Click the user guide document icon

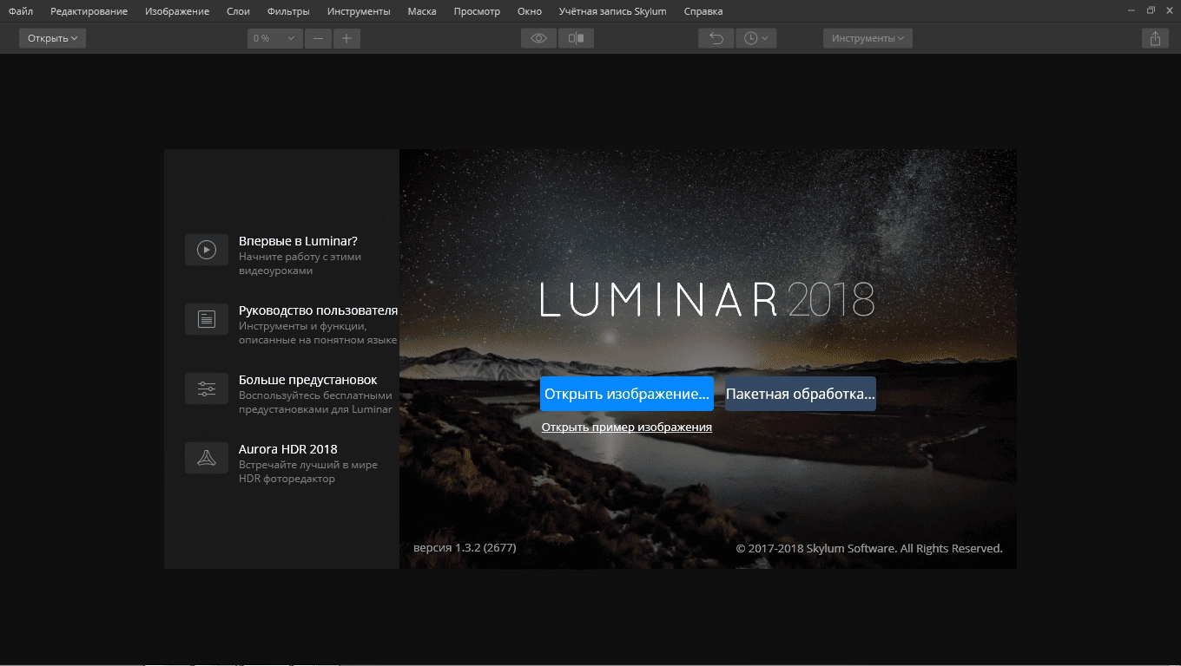coord(207,319)
